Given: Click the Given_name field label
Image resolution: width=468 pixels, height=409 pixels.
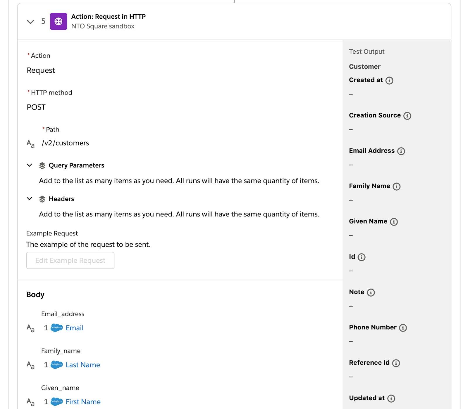Looking at the screenshot, I should pos(60,388).
